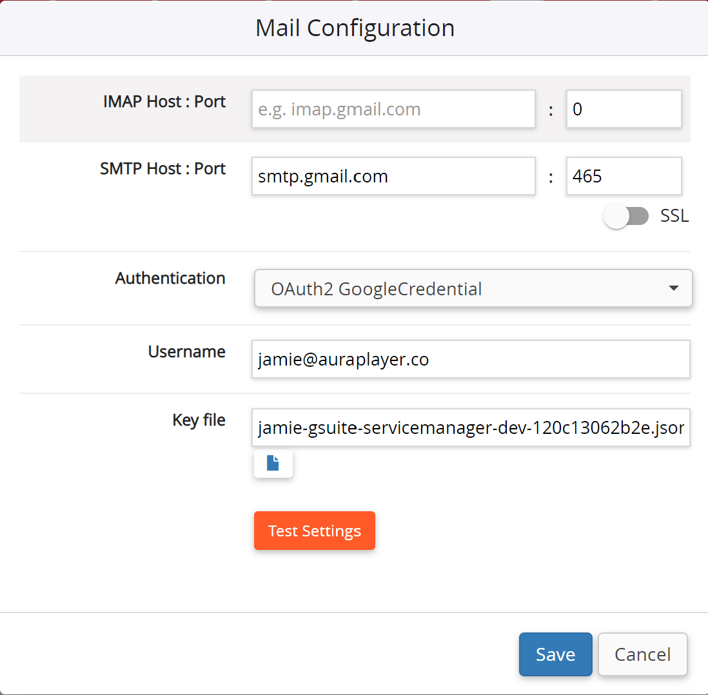This screenshot has width=708, height=695.
Task: Click the Username label
Action: pyautogui.click(x=187, y=351)
